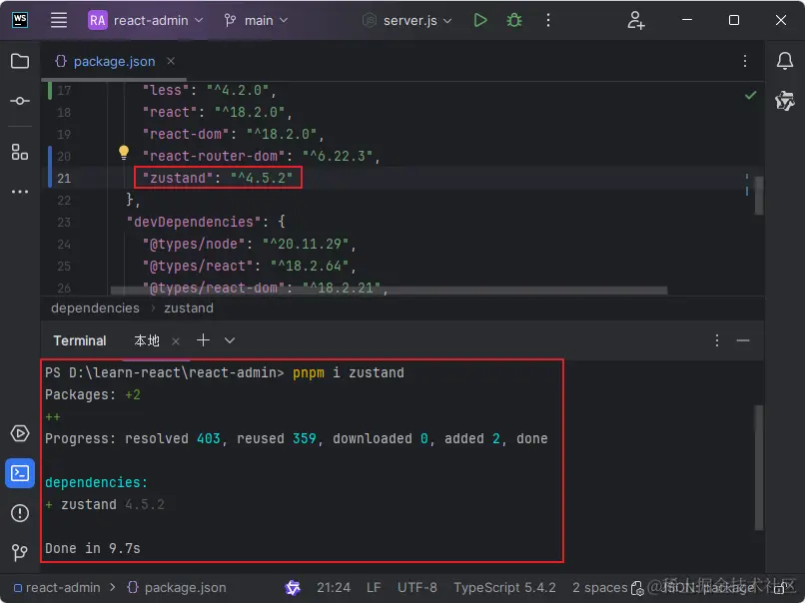This screenshot has height=603, width=805.
Task: Run server.js with the green play button
Action: 480,21
